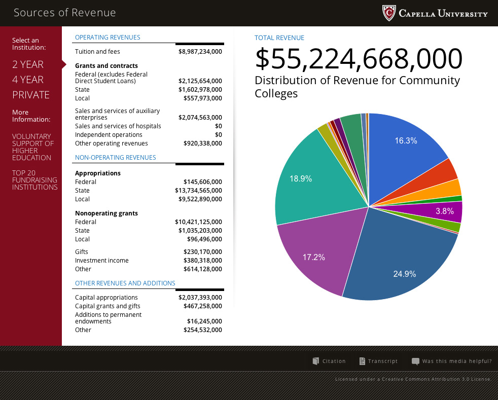498x400 pixels.
Task: Open Voluntary Support of Higher Education
Action: pyautogui.click(x=32, y=147)
